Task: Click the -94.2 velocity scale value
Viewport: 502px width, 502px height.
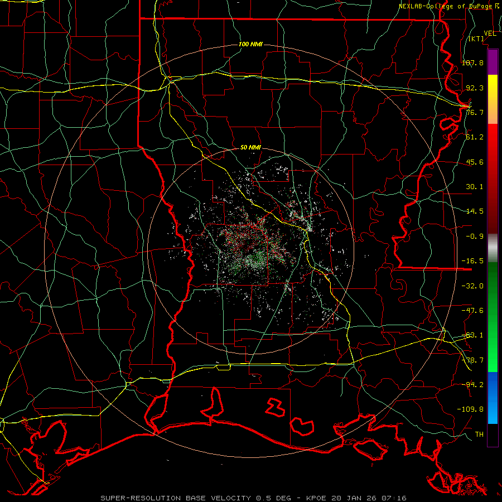Action: point(472,385)
